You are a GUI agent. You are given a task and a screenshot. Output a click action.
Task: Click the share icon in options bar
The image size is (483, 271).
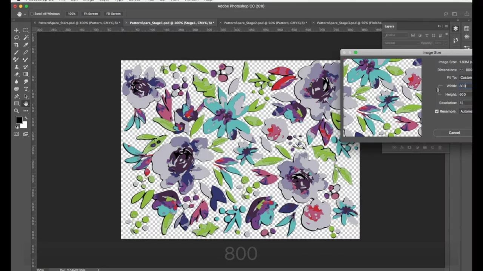467,14
